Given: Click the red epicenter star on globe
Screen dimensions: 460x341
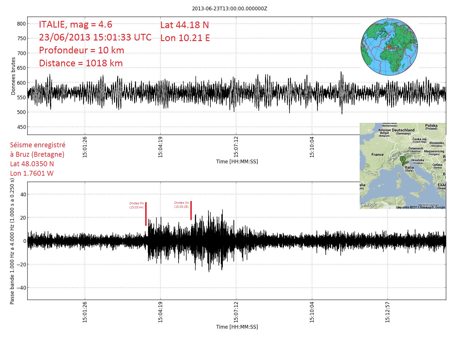Looking at the screenshot, I should [x=389, y=47].
